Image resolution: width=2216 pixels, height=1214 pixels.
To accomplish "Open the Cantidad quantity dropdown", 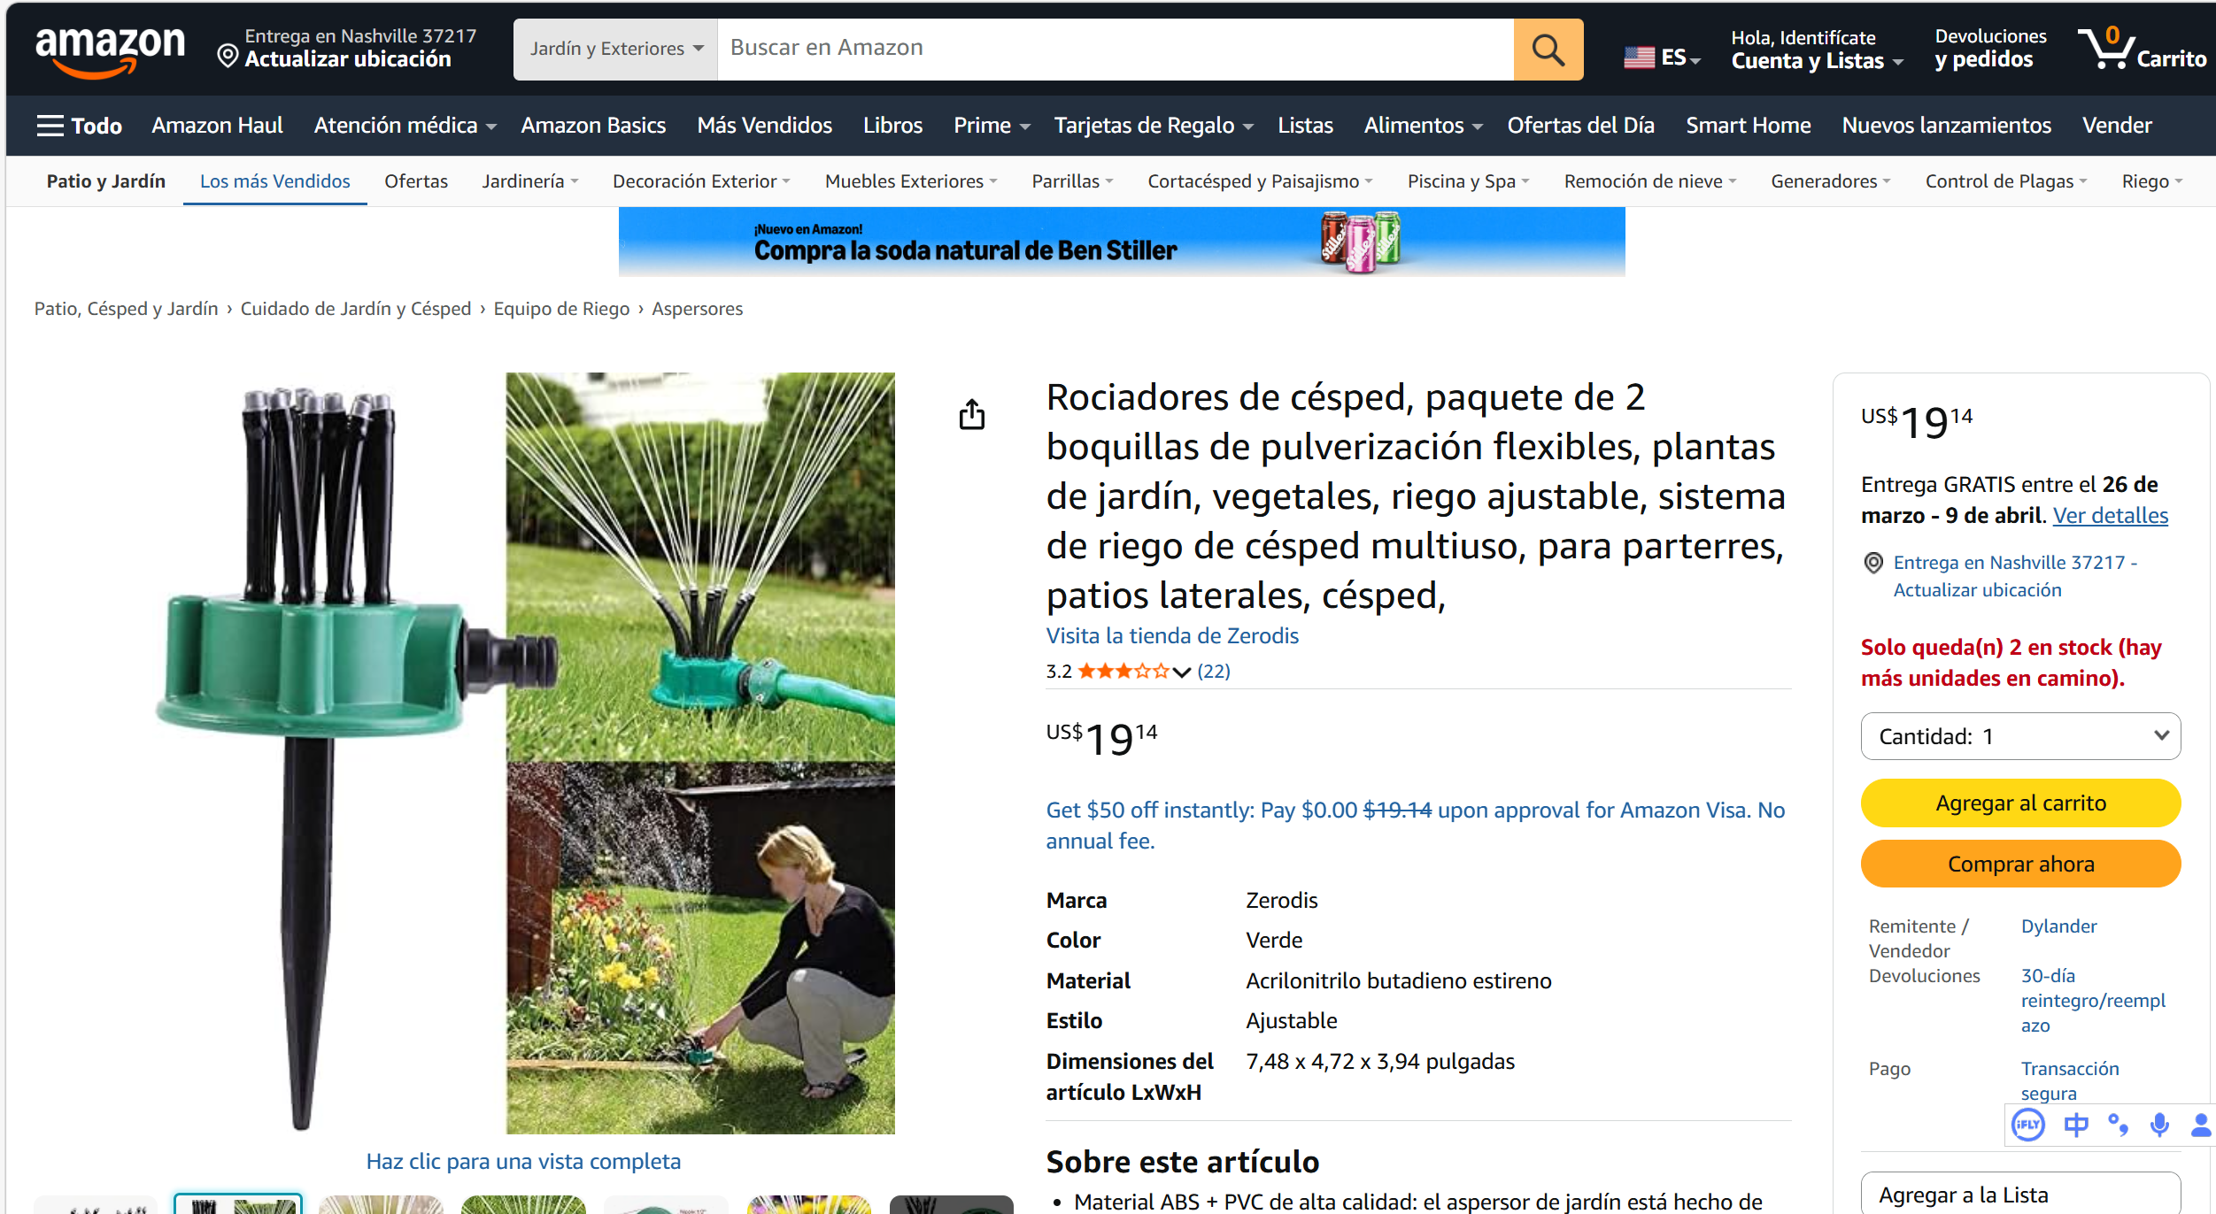I will pos(2019,736).
